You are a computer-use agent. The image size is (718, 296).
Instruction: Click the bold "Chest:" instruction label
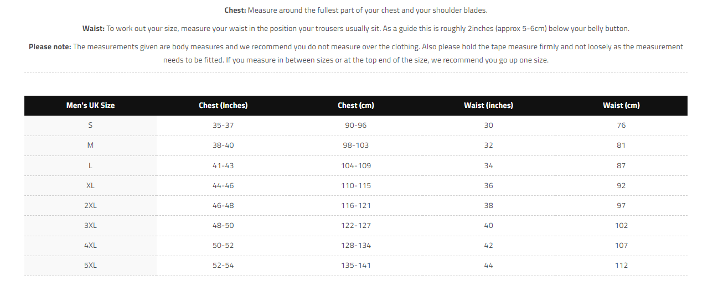click(x=235, y=11)
